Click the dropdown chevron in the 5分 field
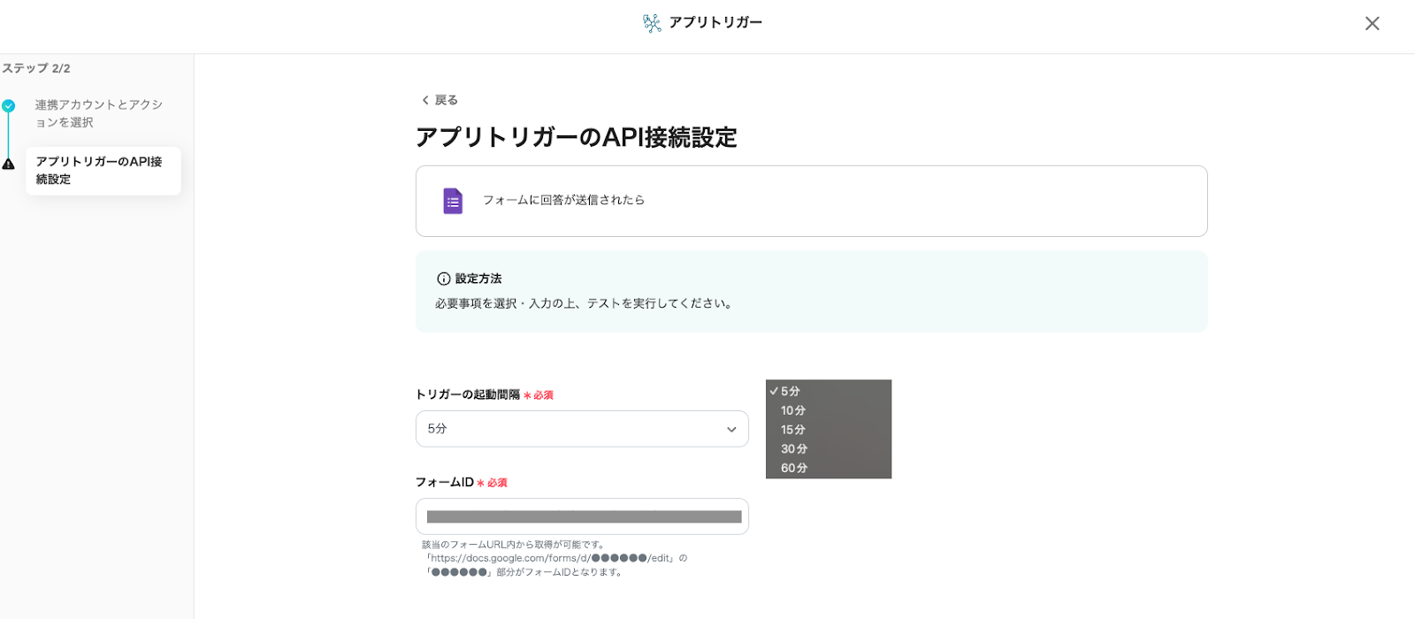Image resolution: width=1415 pixels, height=619 pixels. click(731, 430)
